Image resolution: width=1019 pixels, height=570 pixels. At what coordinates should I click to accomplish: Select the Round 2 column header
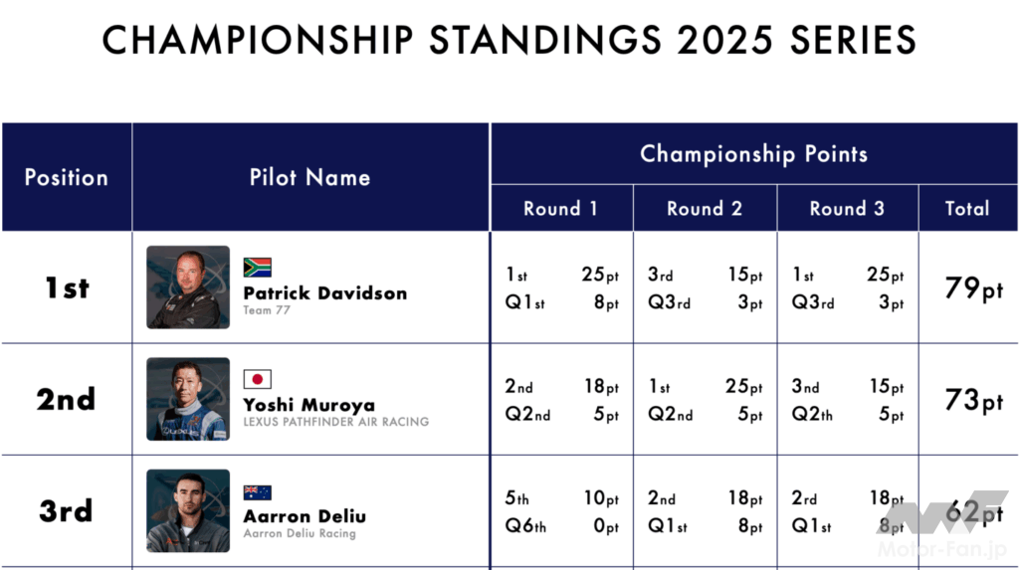point(705,209)
